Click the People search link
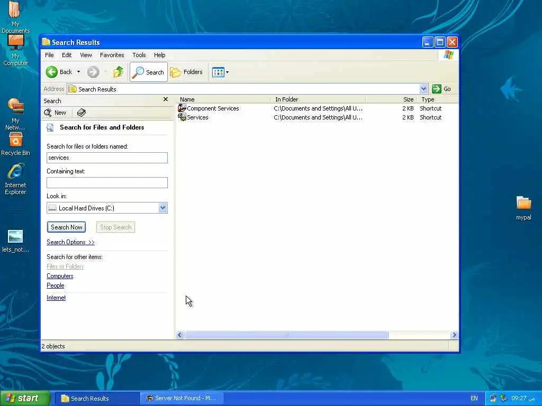Image resolution: width=542 pixels, height=406 pixels. point(55,285)
